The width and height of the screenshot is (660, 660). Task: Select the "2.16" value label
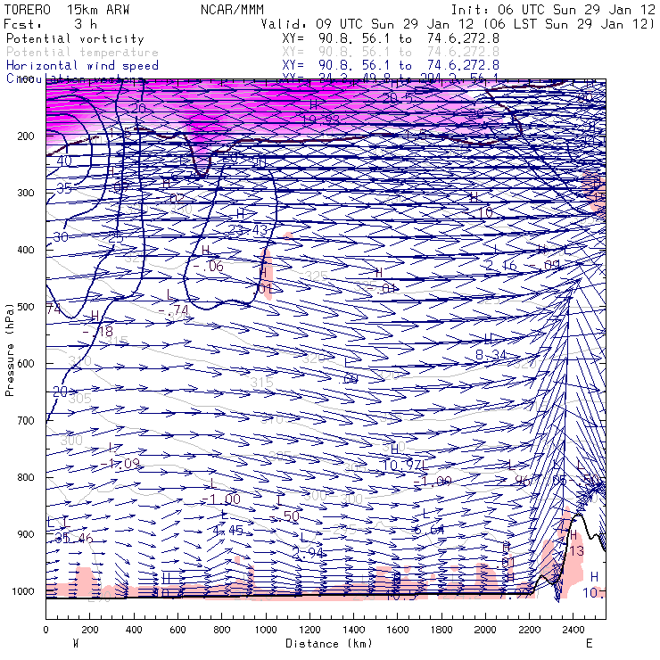501,265
